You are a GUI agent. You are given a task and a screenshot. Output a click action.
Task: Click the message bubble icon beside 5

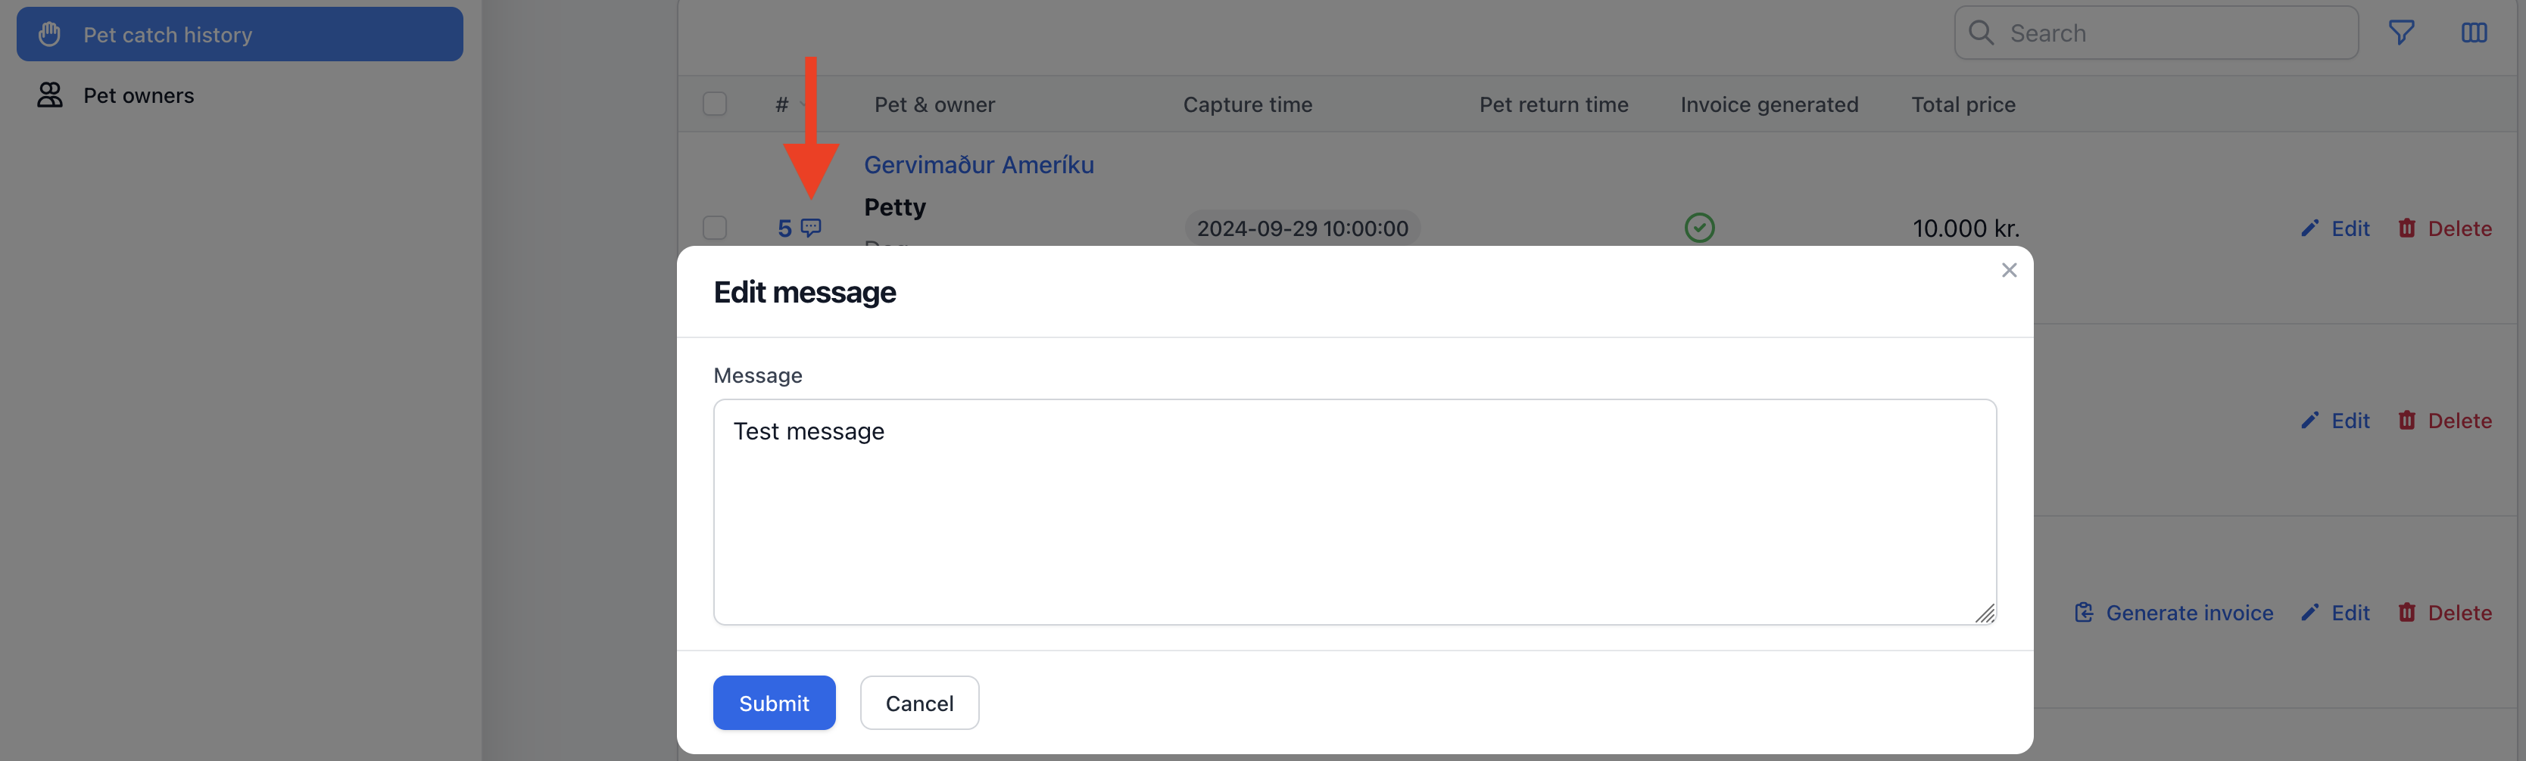(x=811, y=227)
